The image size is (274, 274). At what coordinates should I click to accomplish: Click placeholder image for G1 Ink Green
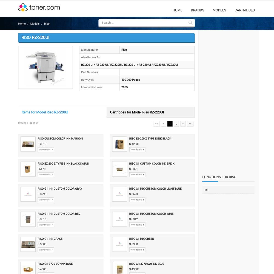click(x=119, y=244)
